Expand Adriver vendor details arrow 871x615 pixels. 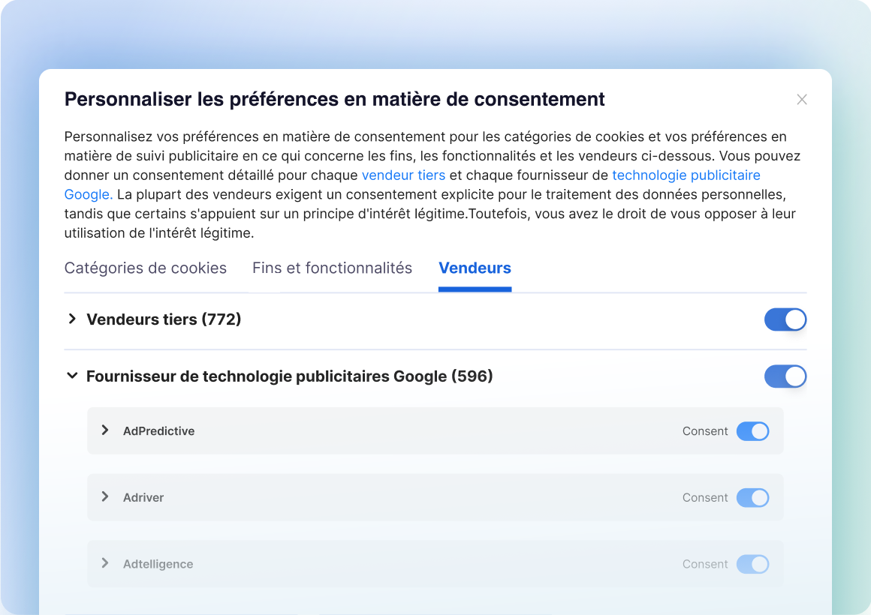105,497
